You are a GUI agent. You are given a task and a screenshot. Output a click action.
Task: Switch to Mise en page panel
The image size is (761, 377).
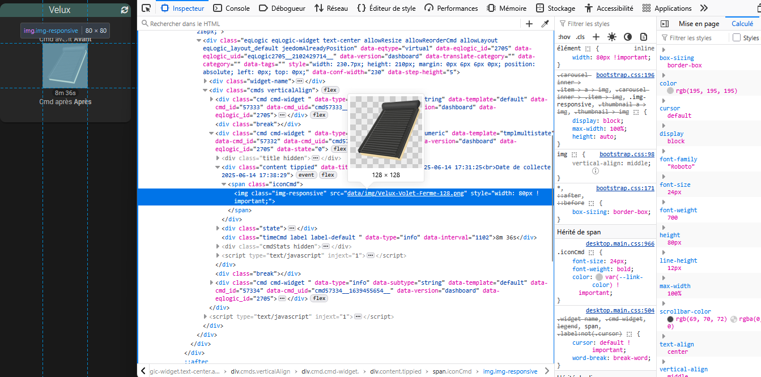coord(699,24)
